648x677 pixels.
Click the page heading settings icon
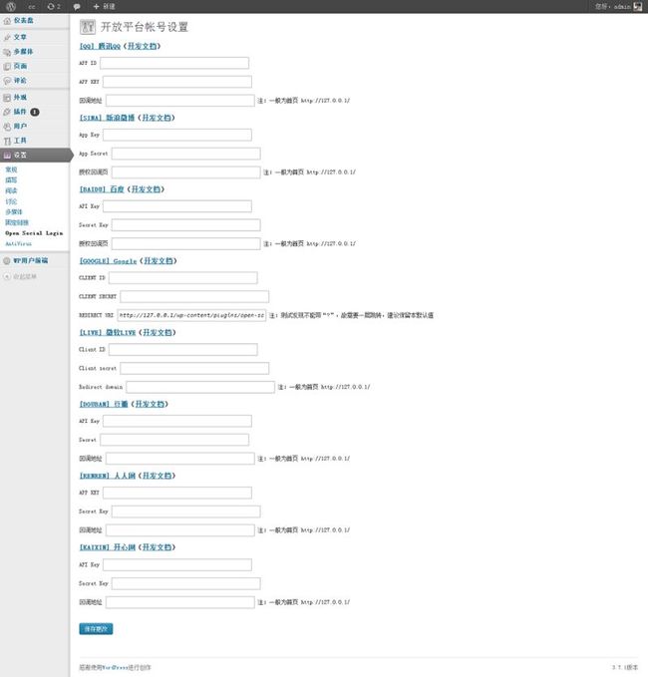coord(88,27)
